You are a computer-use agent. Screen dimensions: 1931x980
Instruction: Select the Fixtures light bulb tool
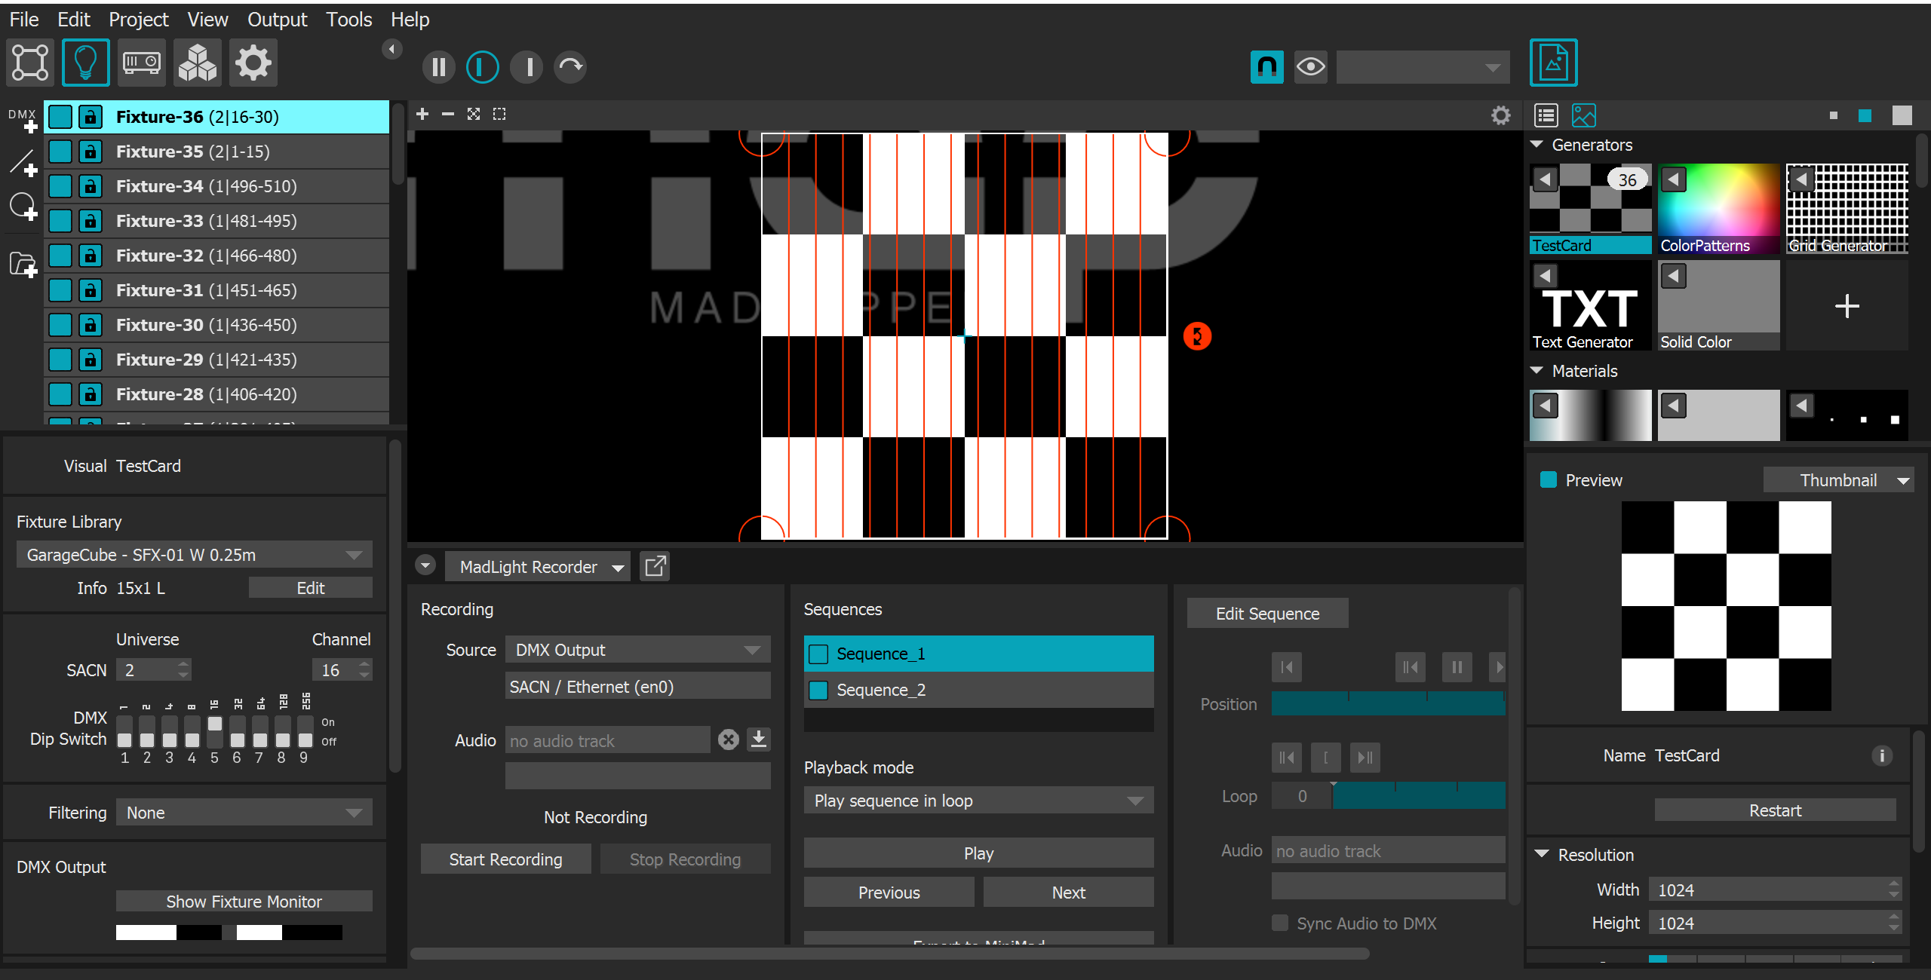pos(85,63)
